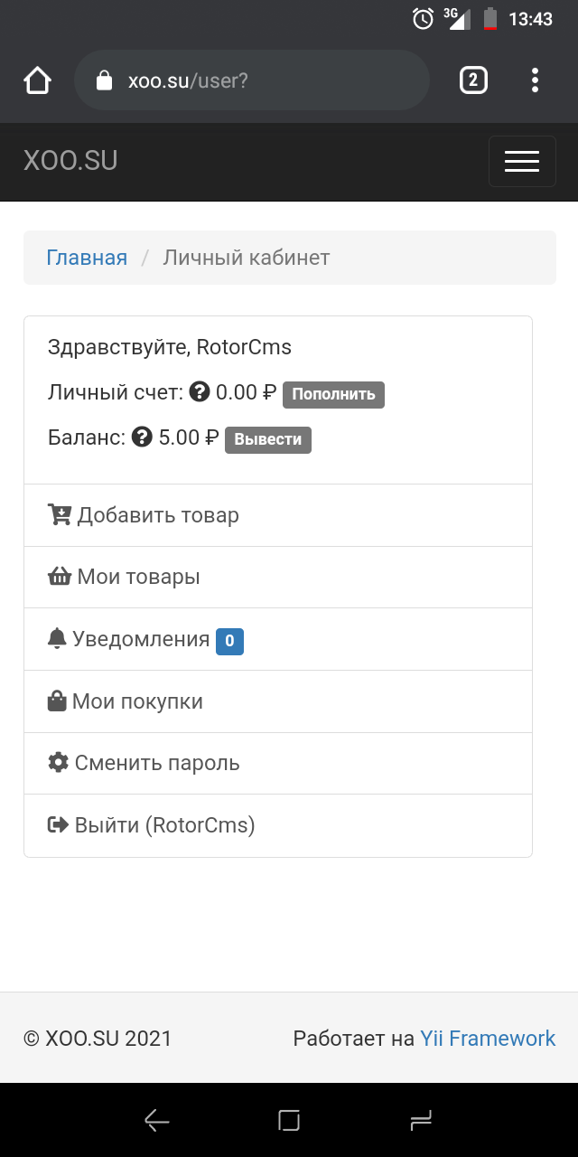This screenshot has width=578, height=1157.
Task: Log out via Выйти (RotorCms)
Action: pyautogui.click(x=164, y=825)
